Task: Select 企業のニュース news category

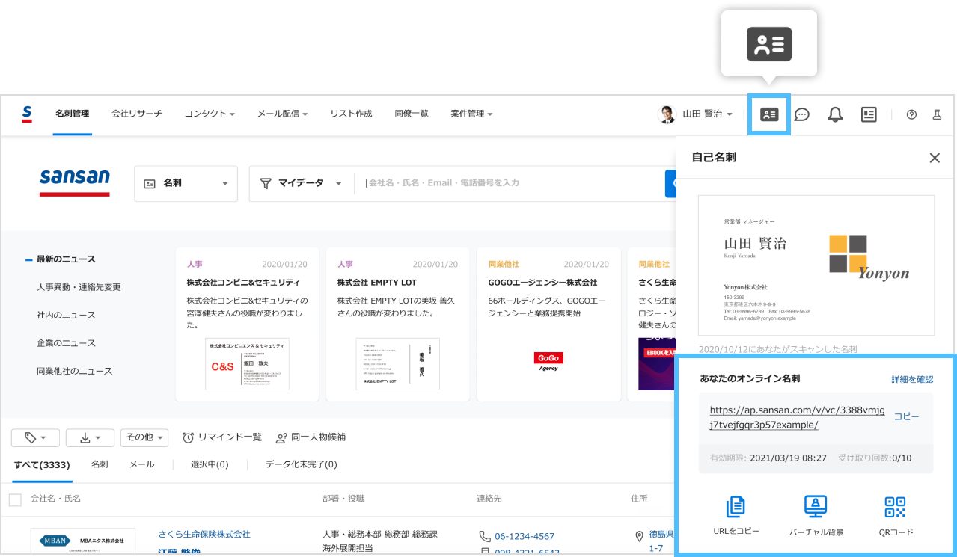Action: (66, 343)
